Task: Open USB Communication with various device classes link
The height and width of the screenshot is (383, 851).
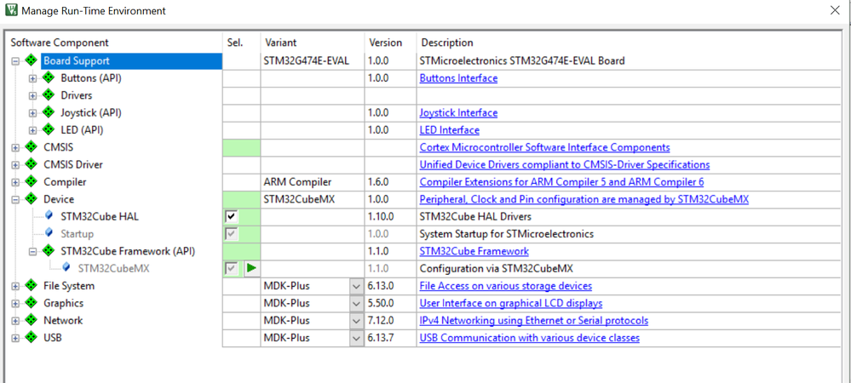Action: click(x=529, y=337)
